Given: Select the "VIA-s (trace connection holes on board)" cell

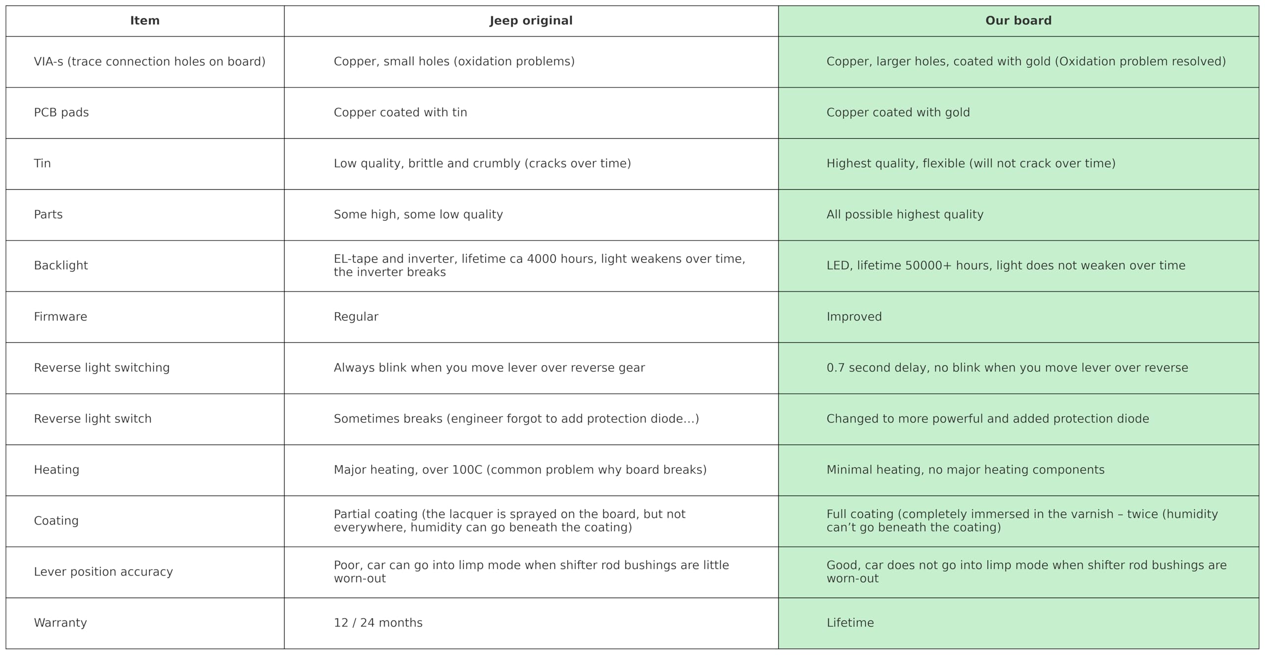Looking at the screenshot, I should pos(145,62).
